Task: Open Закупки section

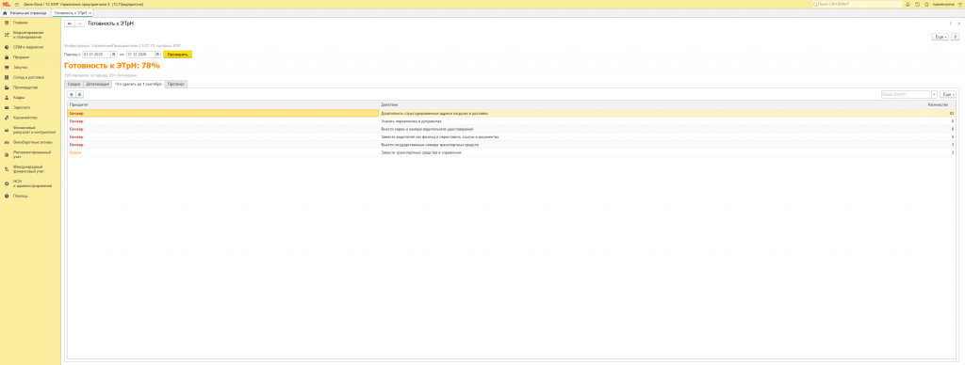Action: click(x=31, y=67)
